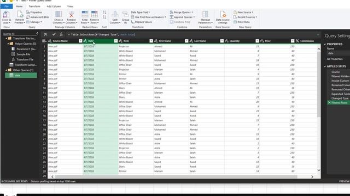Click the Quantity column type icon

(226, 41)
